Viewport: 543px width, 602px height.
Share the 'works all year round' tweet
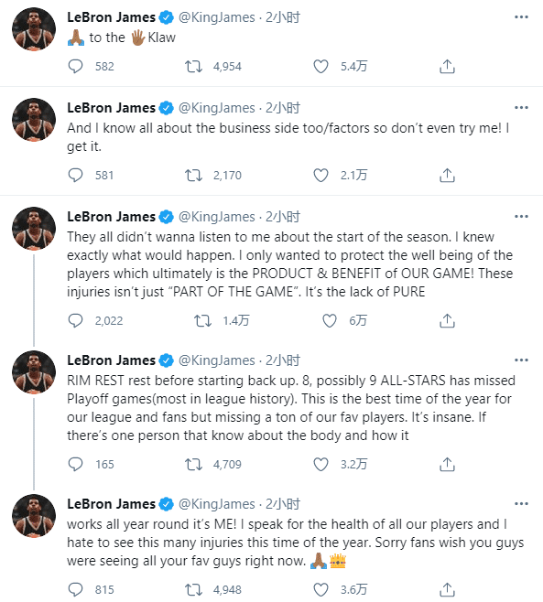click(447, 590)
